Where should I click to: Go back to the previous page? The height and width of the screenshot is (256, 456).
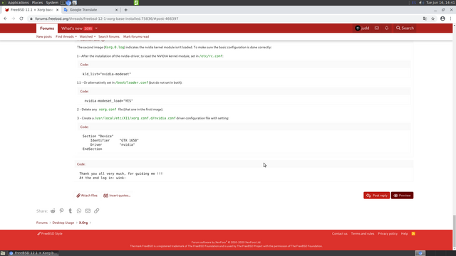[5, 18]
